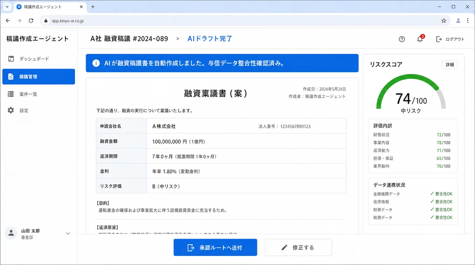Click 作成日：2024年5月24日 text

pyautogui.click(x=324, y=89)
